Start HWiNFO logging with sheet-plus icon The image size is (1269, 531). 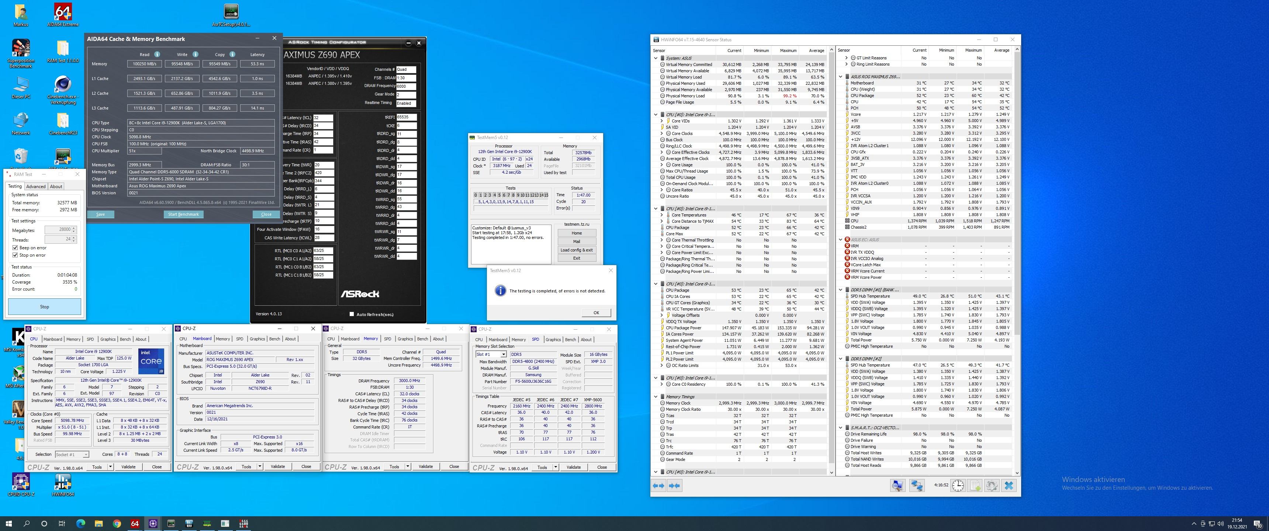click(975, 486)
